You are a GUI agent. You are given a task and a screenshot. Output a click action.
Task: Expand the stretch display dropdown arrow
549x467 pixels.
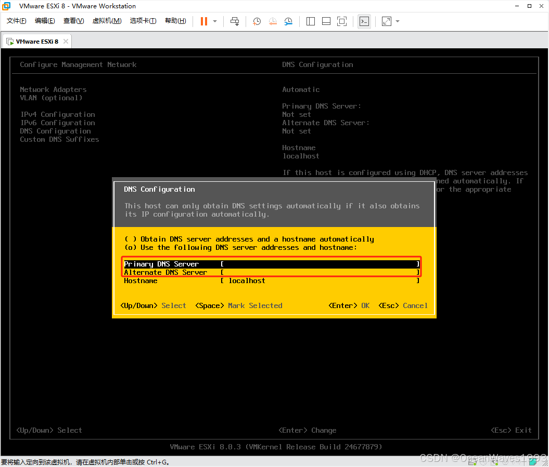[398, 21]
